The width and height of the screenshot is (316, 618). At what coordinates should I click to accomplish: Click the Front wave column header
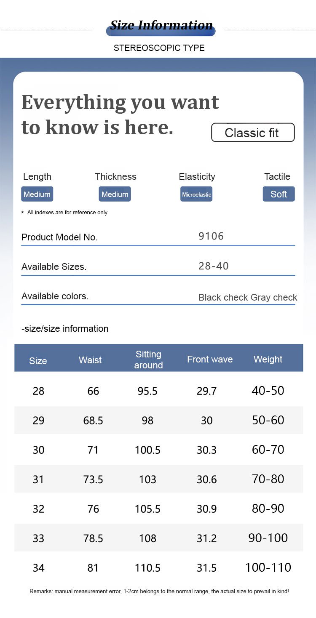[210, 359]
